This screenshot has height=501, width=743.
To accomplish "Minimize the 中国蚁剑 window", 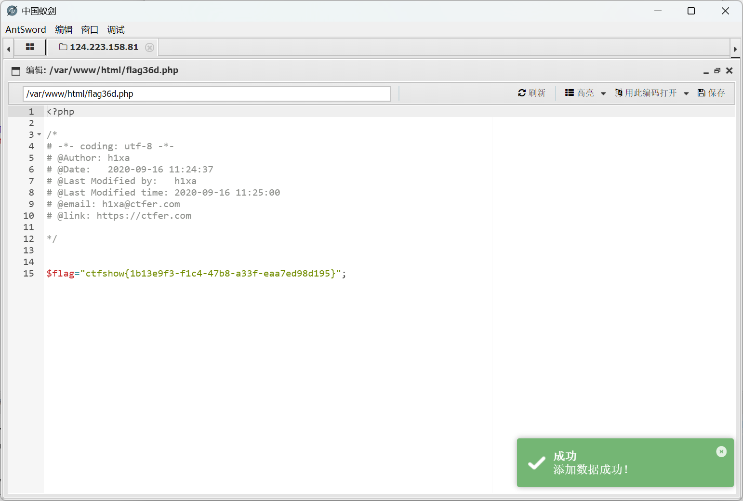I will [658, 11].
